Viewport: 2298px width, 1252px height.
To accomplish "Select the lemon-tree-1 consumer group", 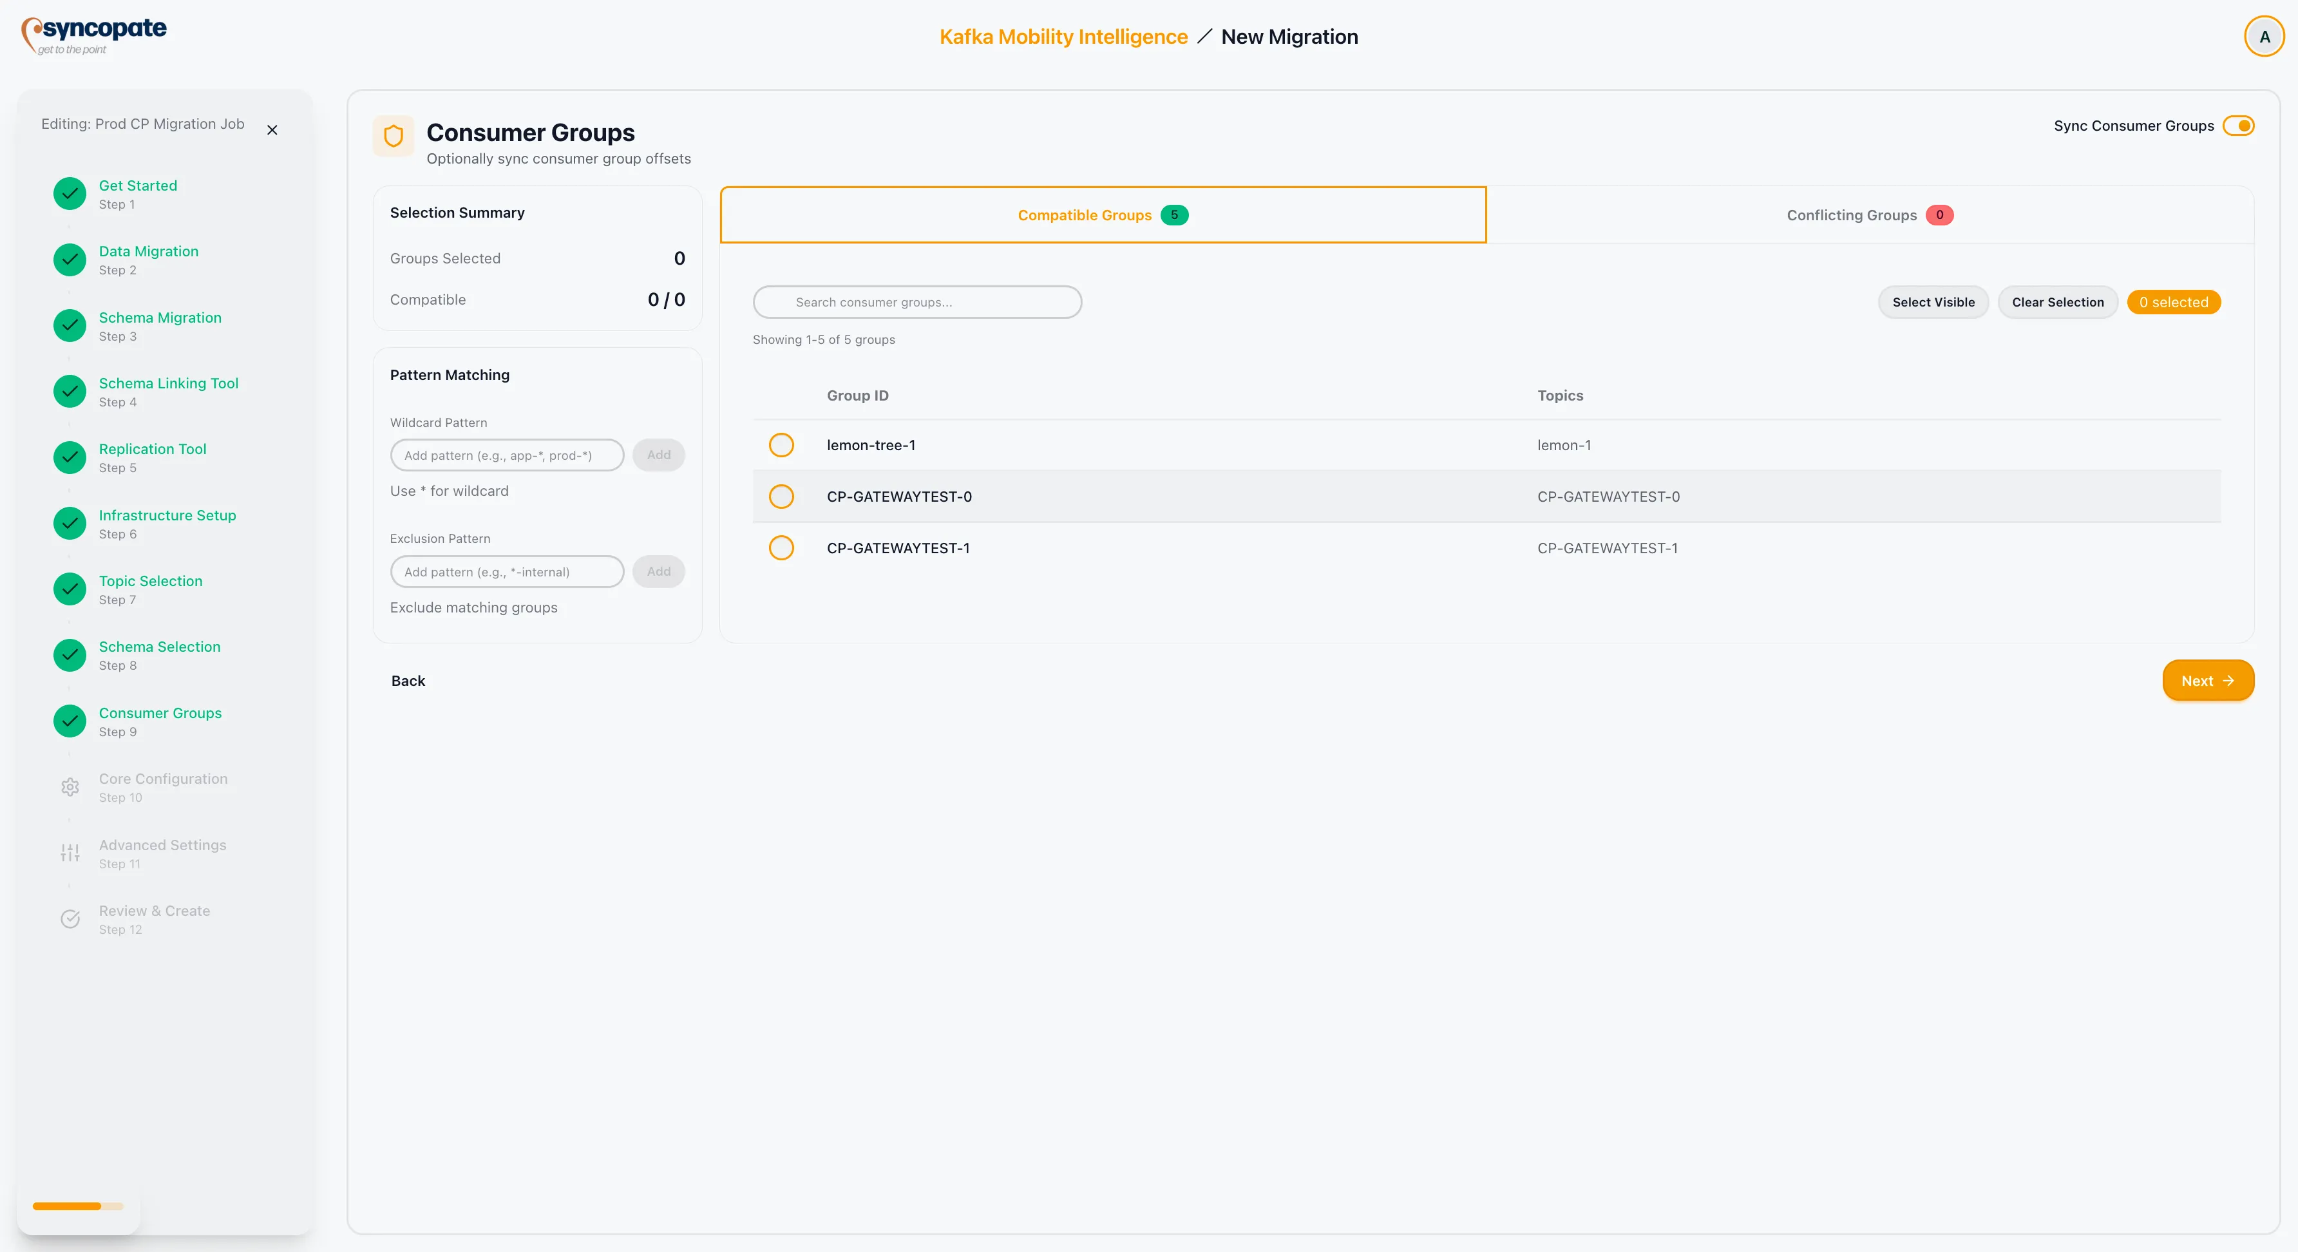I will [781, 445].
